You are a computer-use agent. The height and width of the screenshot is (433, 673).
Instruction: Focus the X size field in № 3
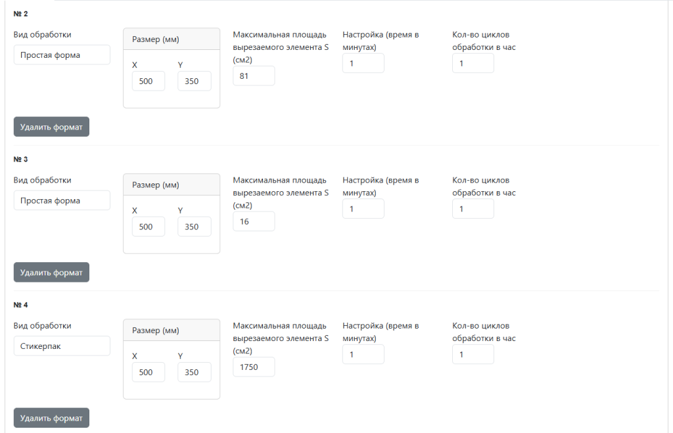[149, 227]
